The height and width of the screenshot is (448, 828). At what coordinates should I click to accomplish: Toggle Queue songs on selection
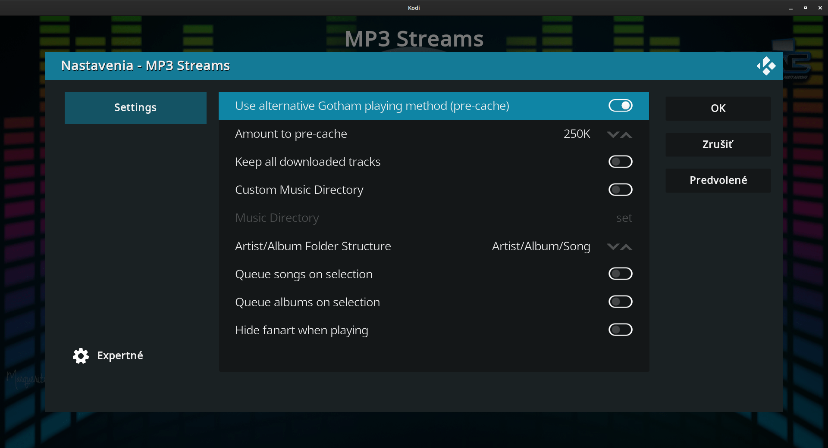click(x=620, y=274)
